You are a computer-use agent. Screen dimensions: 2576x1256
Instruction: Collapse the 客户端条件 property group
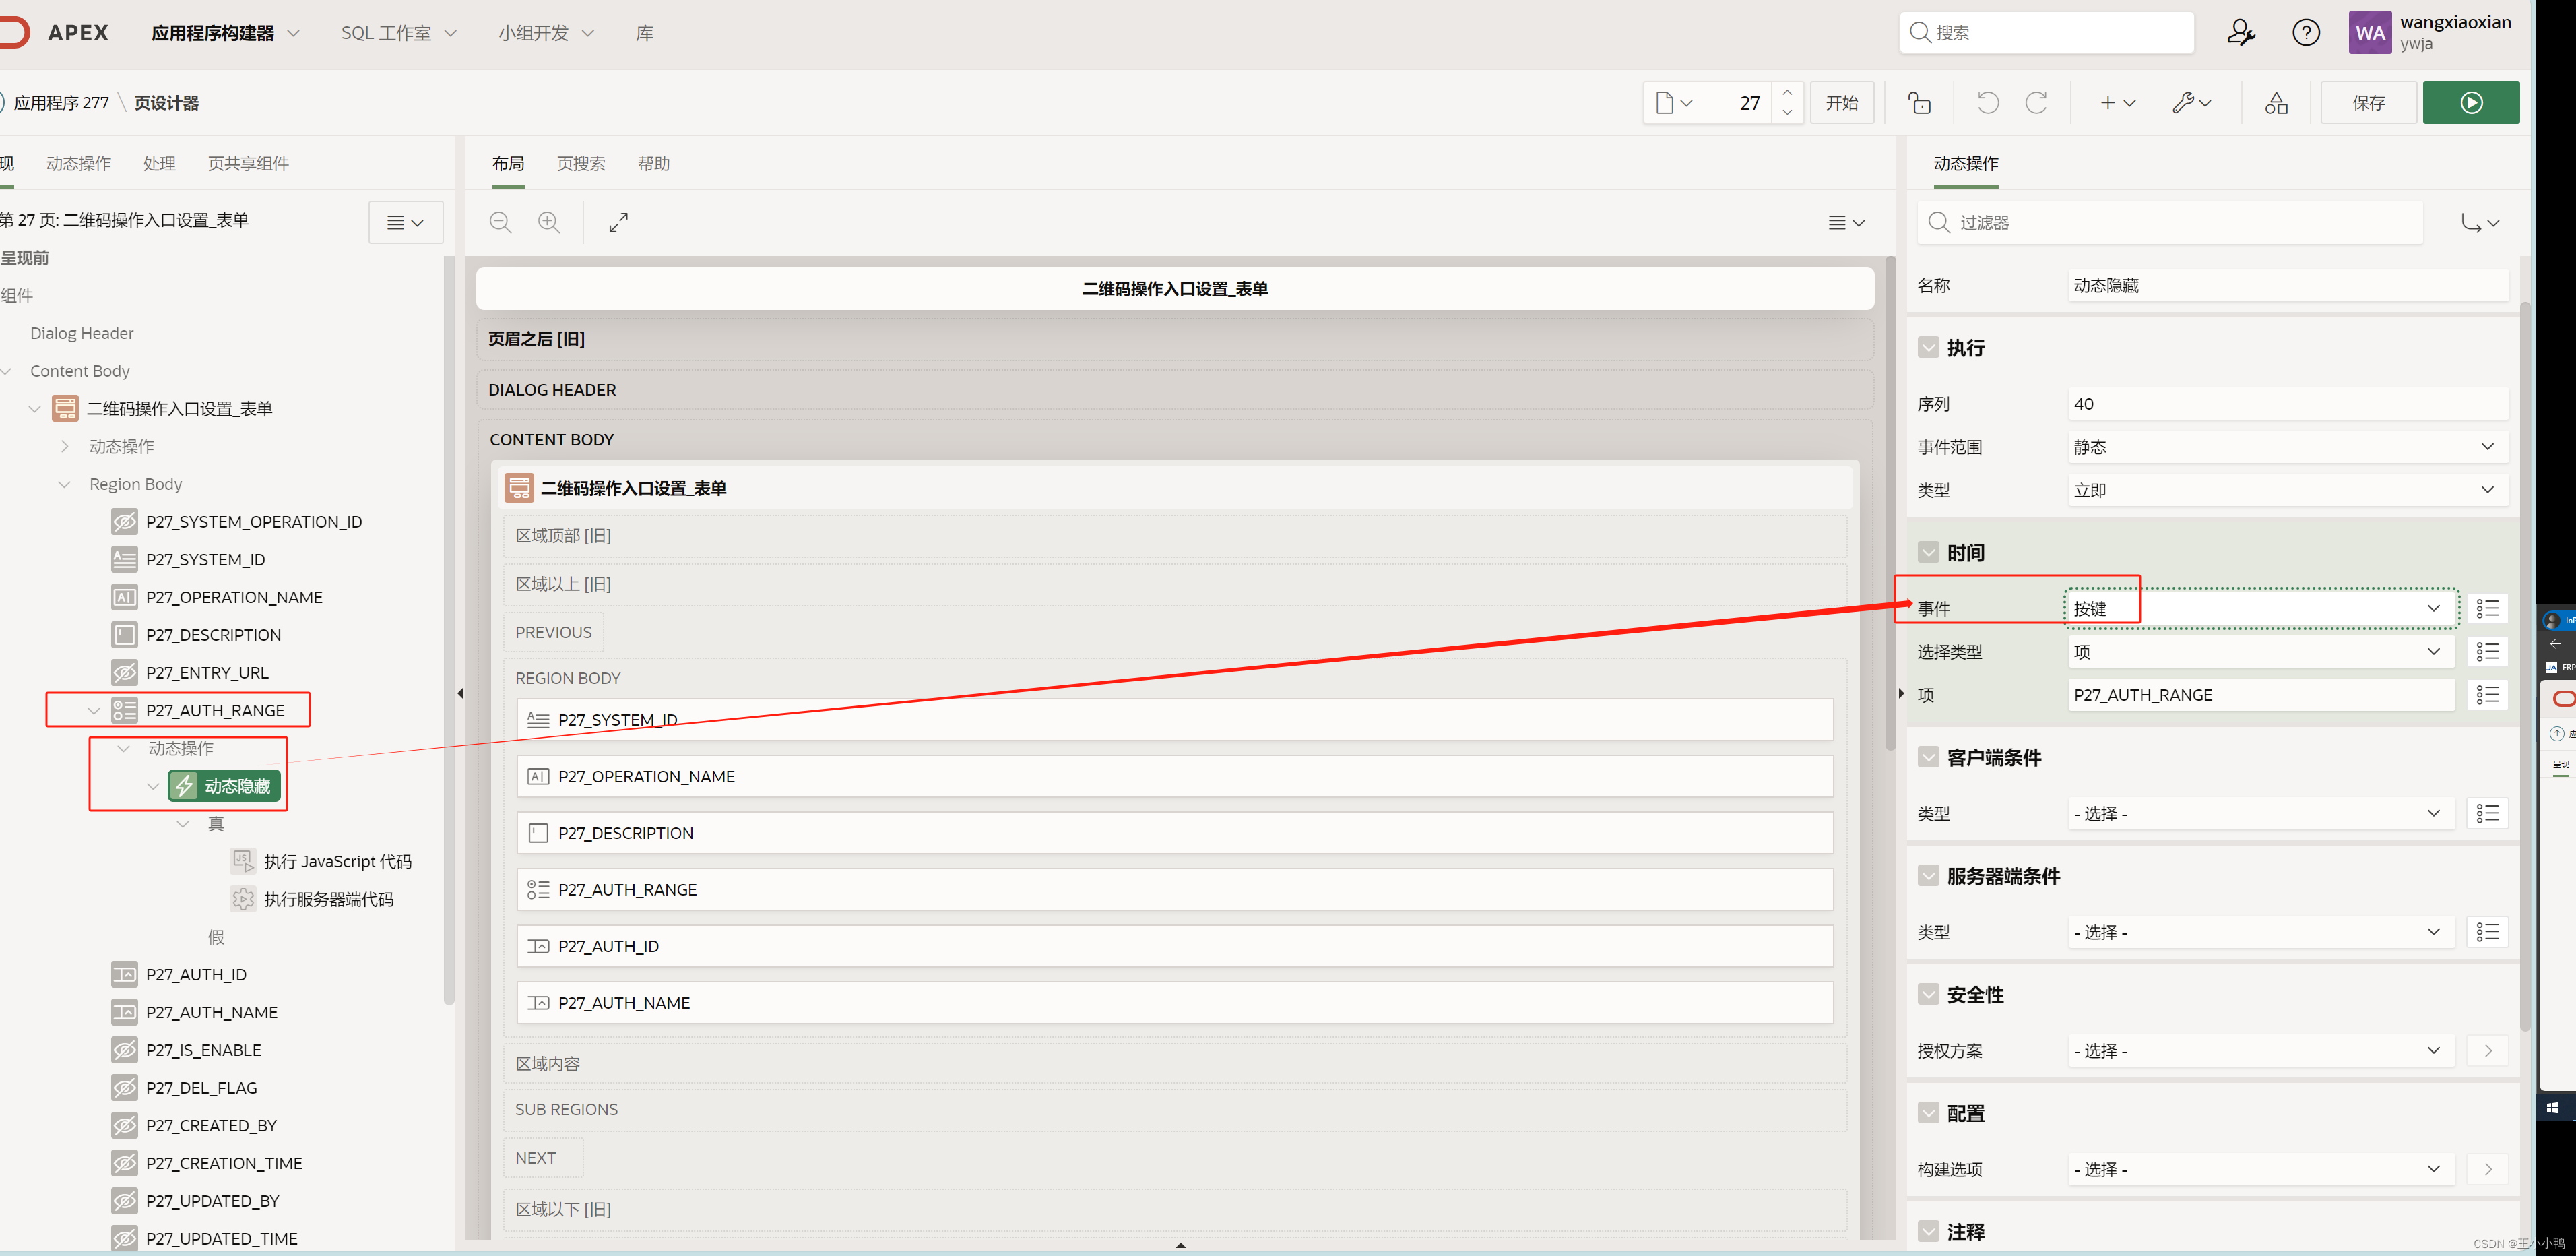point(1928,757)
